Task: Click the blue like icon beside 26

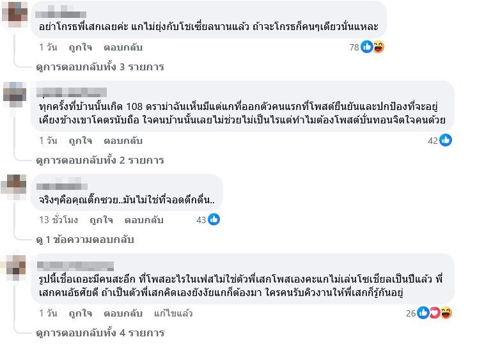Action: click(x=424, y=313)
